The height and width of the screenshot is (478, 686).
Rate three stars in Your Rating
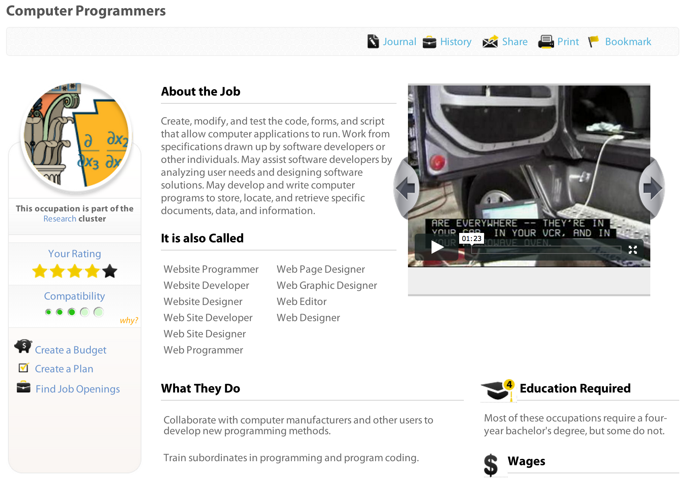click(75, 271)
